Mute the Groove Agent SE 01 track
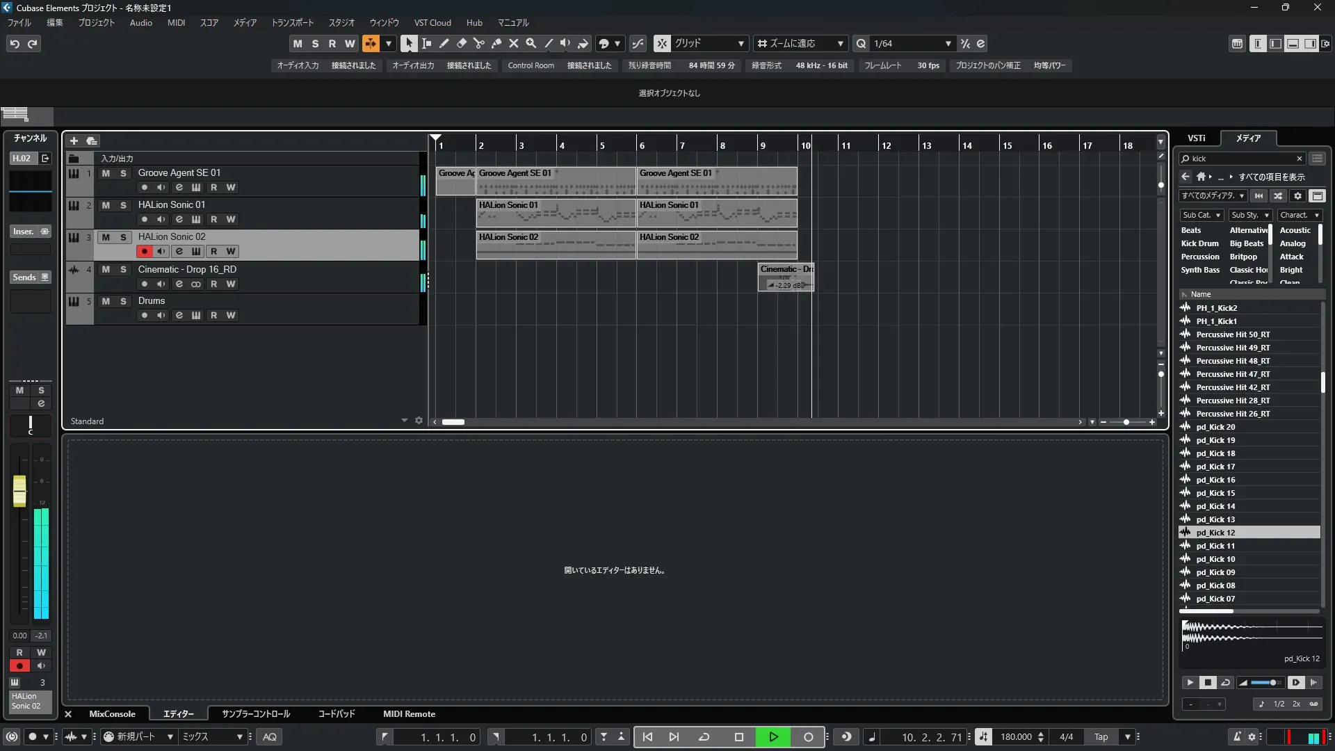This screenshot has height=751, width=1335. [x=106, y=173]
